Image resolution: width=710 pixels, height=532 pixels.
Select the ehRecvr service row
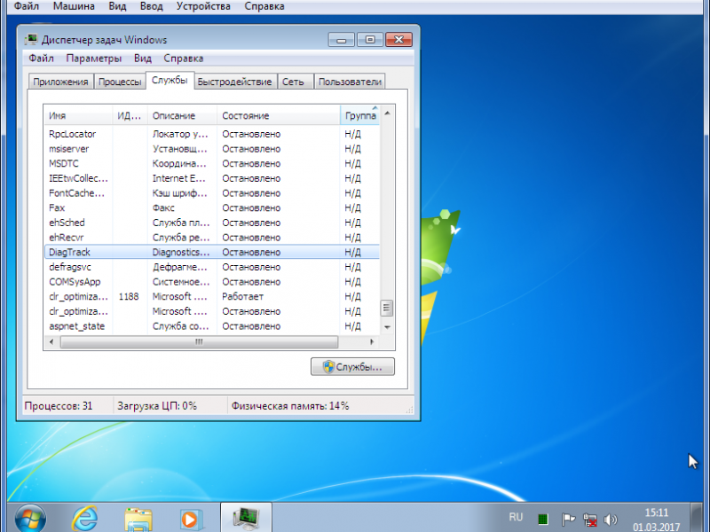coord(212,238)
